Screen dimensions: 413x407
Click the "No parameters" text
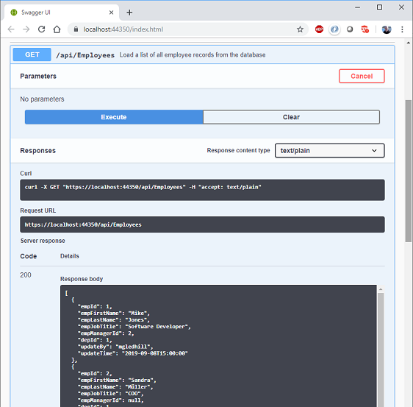click(x=42, y=99)
